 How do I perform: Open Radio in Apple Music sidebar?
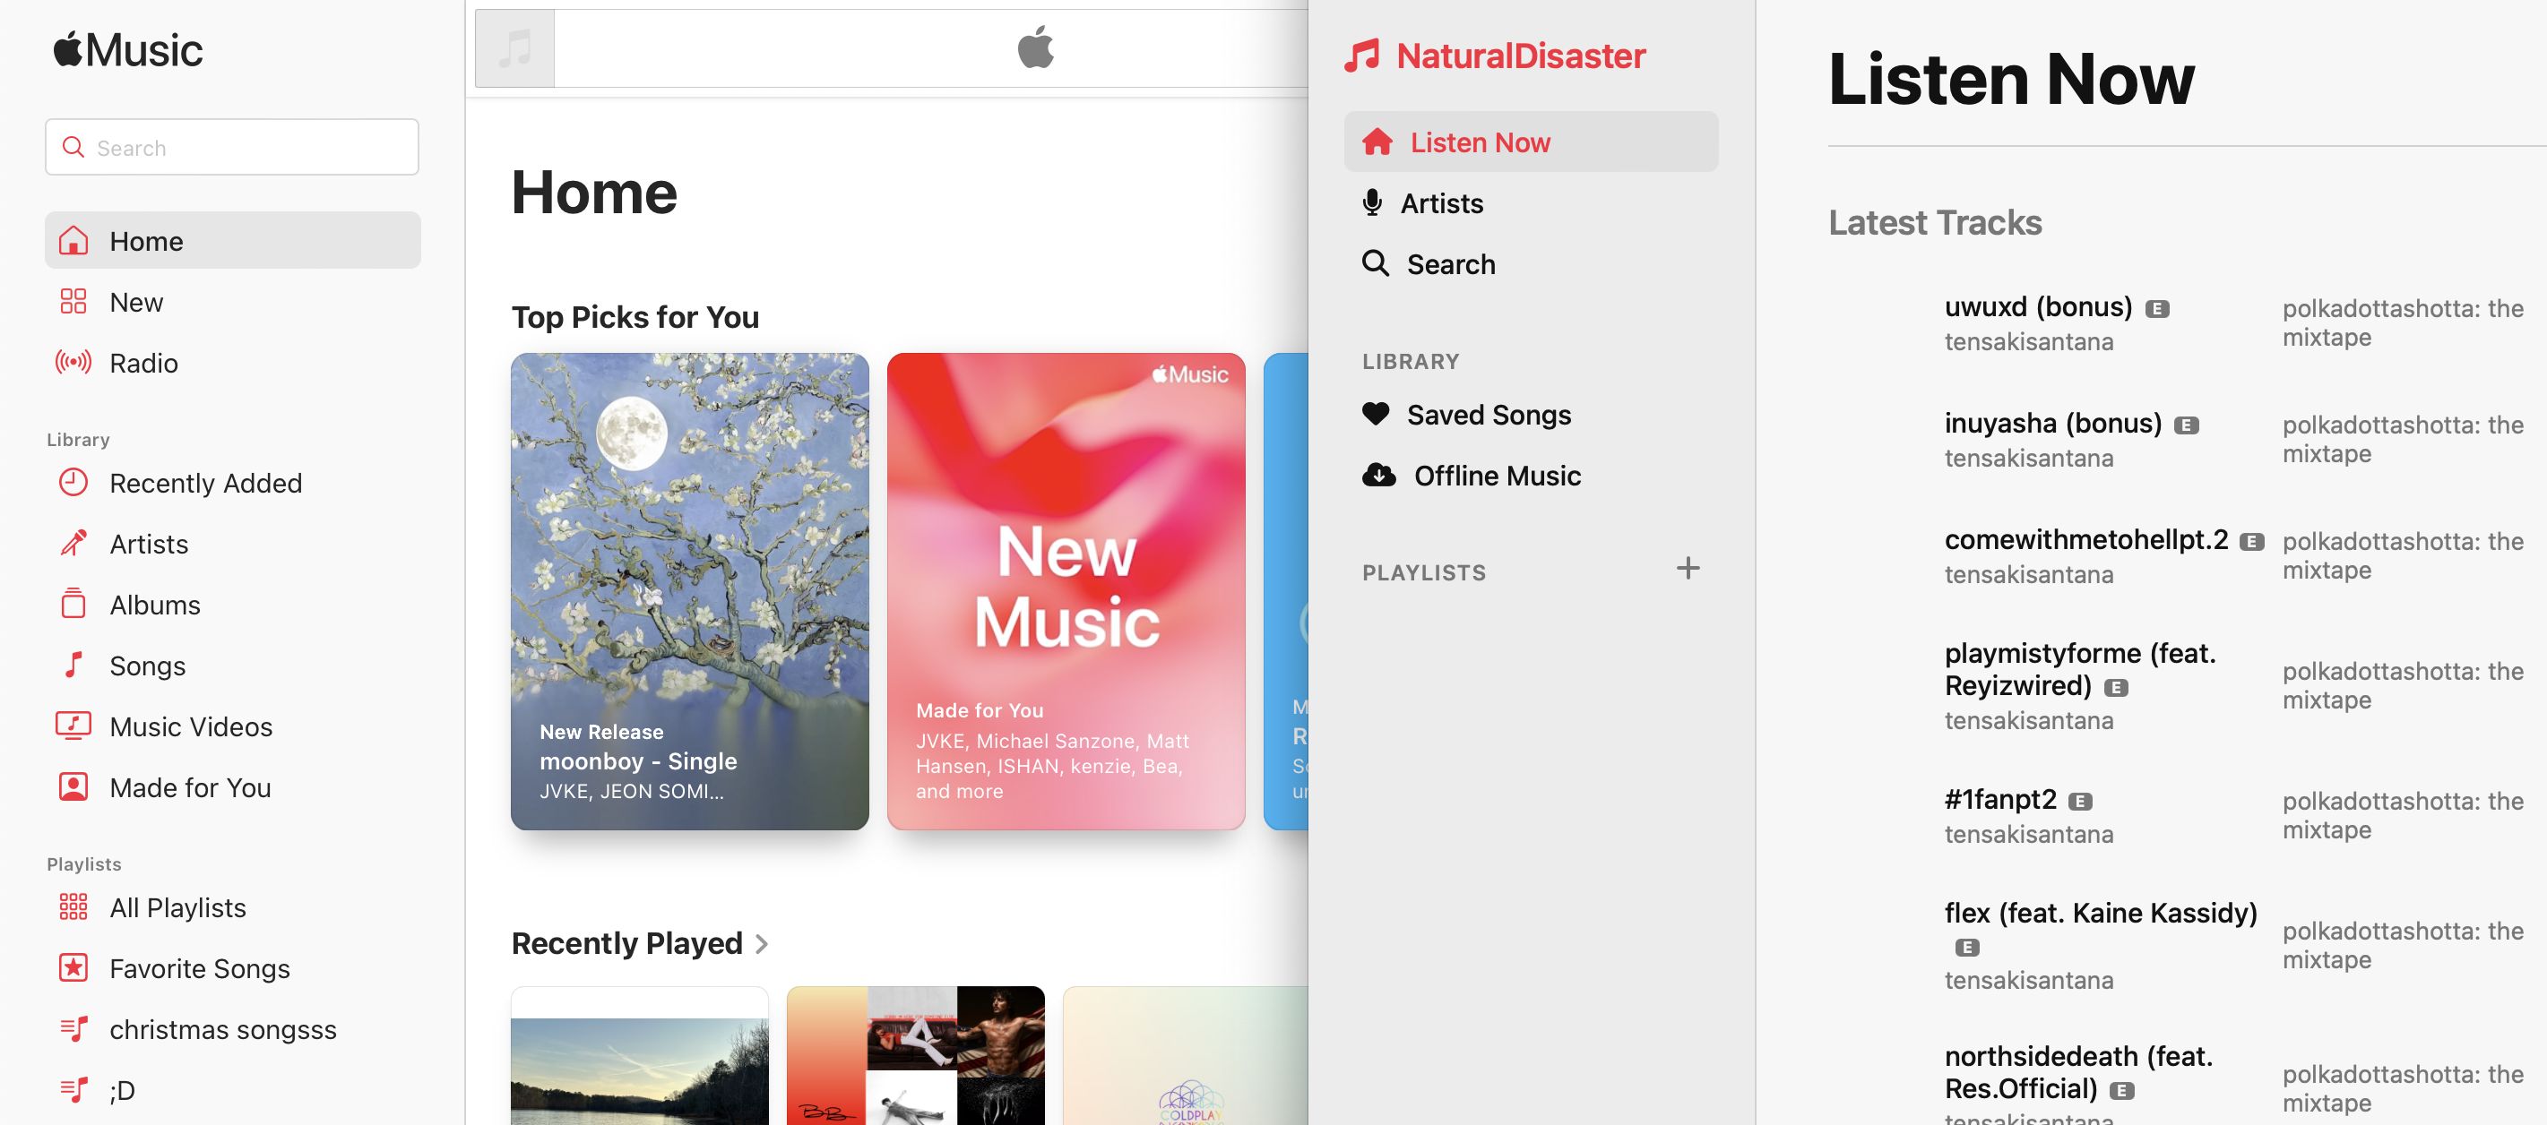point(232,362)
